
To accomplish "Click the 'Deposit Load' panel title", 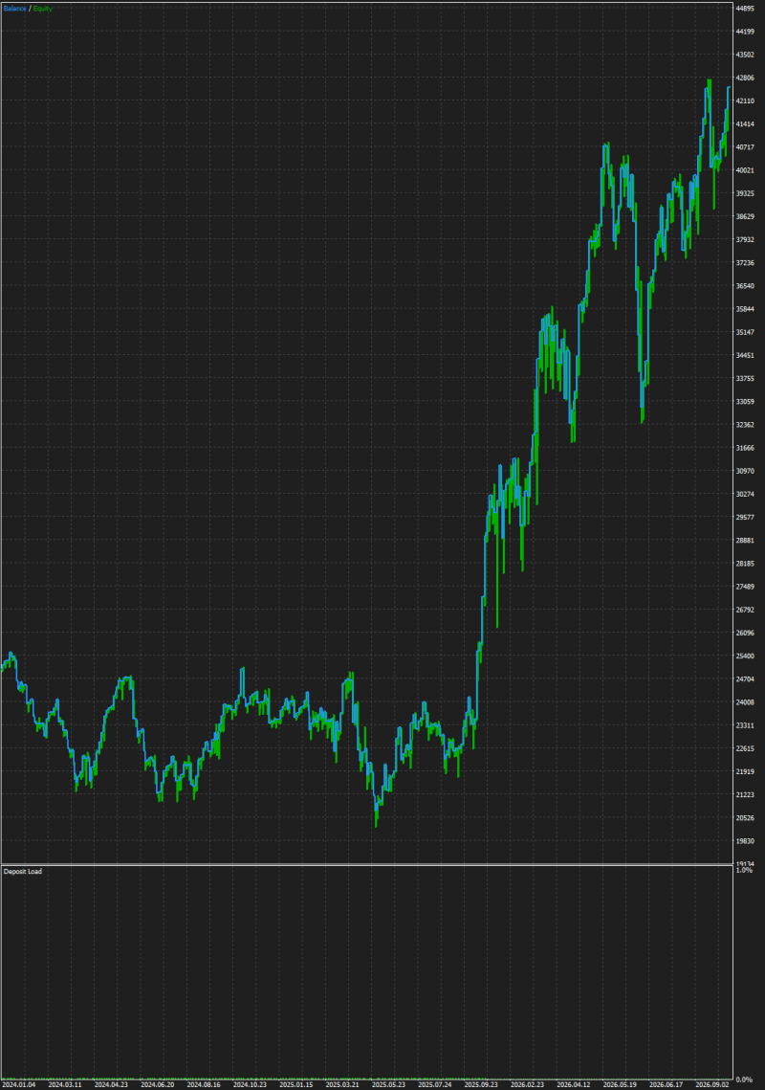I will click(x=22, y=871).
